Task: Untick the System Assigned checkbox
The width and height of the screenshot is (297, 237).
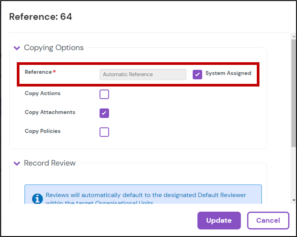Action: (x=198, y=74)
